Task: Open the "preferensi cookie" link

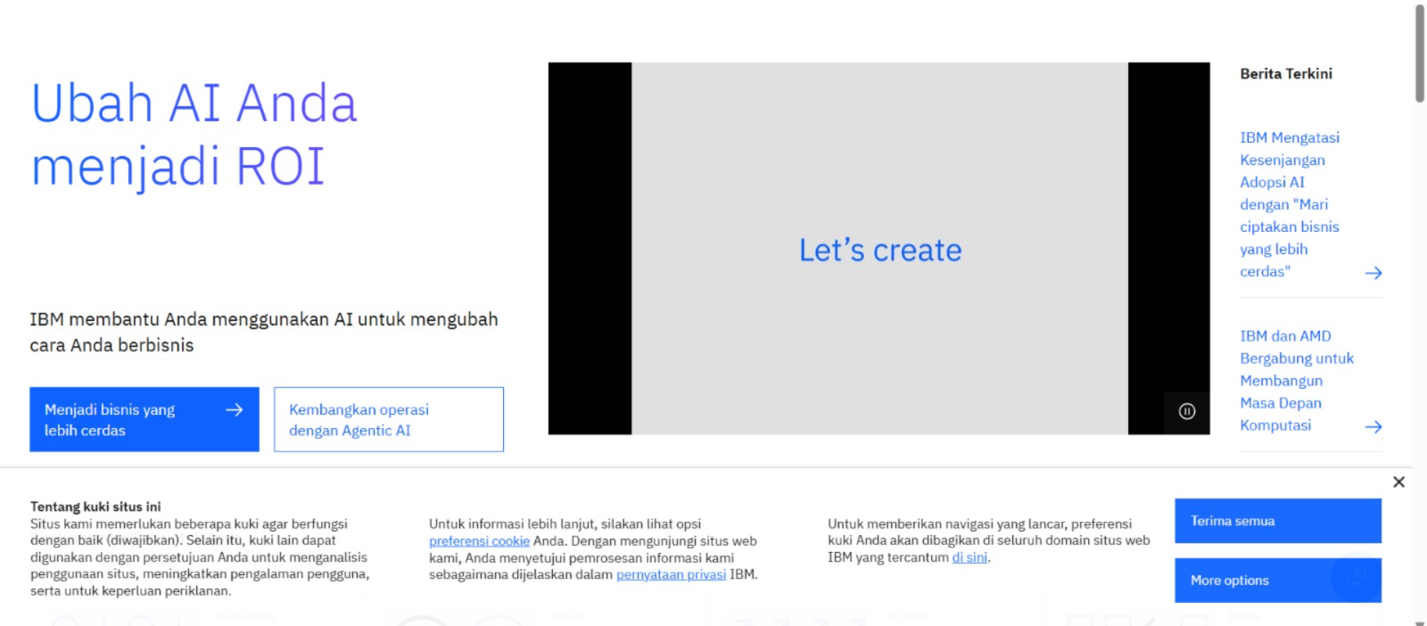Action: click(x=479, y=541)
